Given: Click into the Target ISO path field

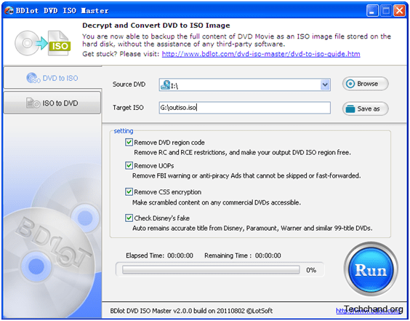Looking at the screenshot, I should click(x=244, y=108).
